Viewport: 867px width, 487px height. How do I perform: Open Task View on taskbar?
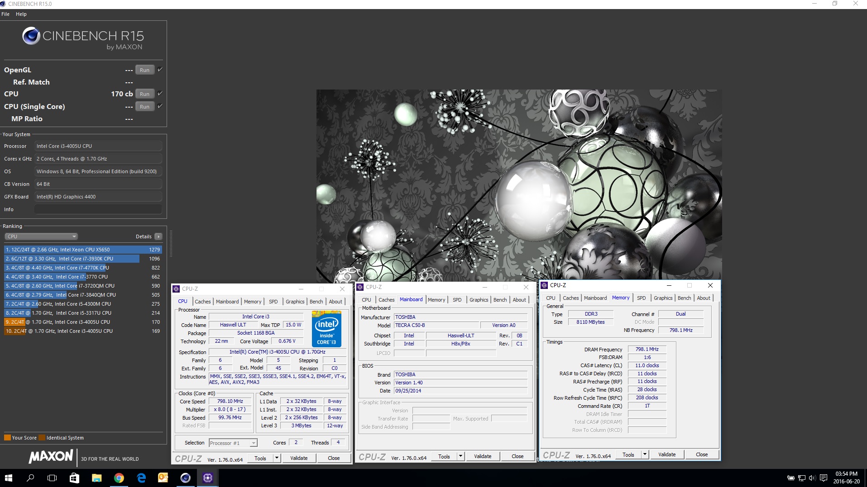tap(52, 478)
